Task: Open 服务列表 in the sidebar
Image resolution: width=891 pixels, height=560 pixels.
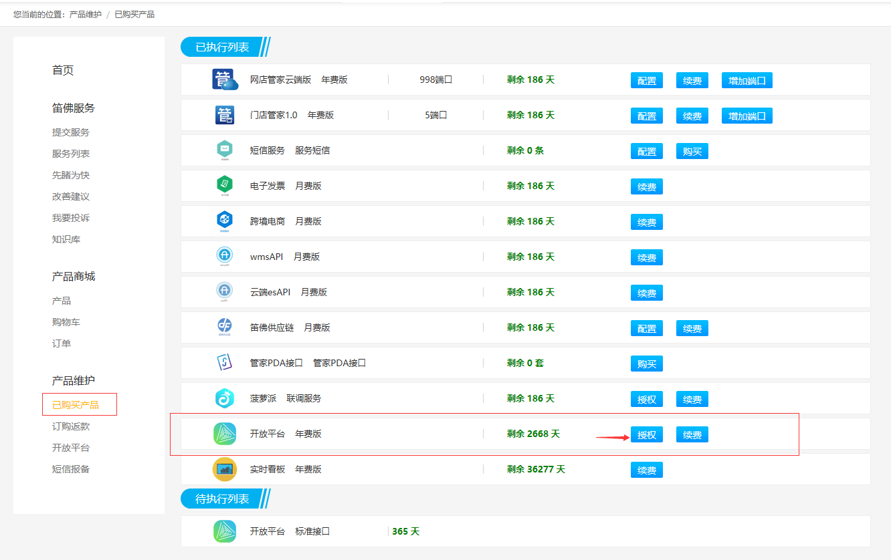Action: point(71,154)
